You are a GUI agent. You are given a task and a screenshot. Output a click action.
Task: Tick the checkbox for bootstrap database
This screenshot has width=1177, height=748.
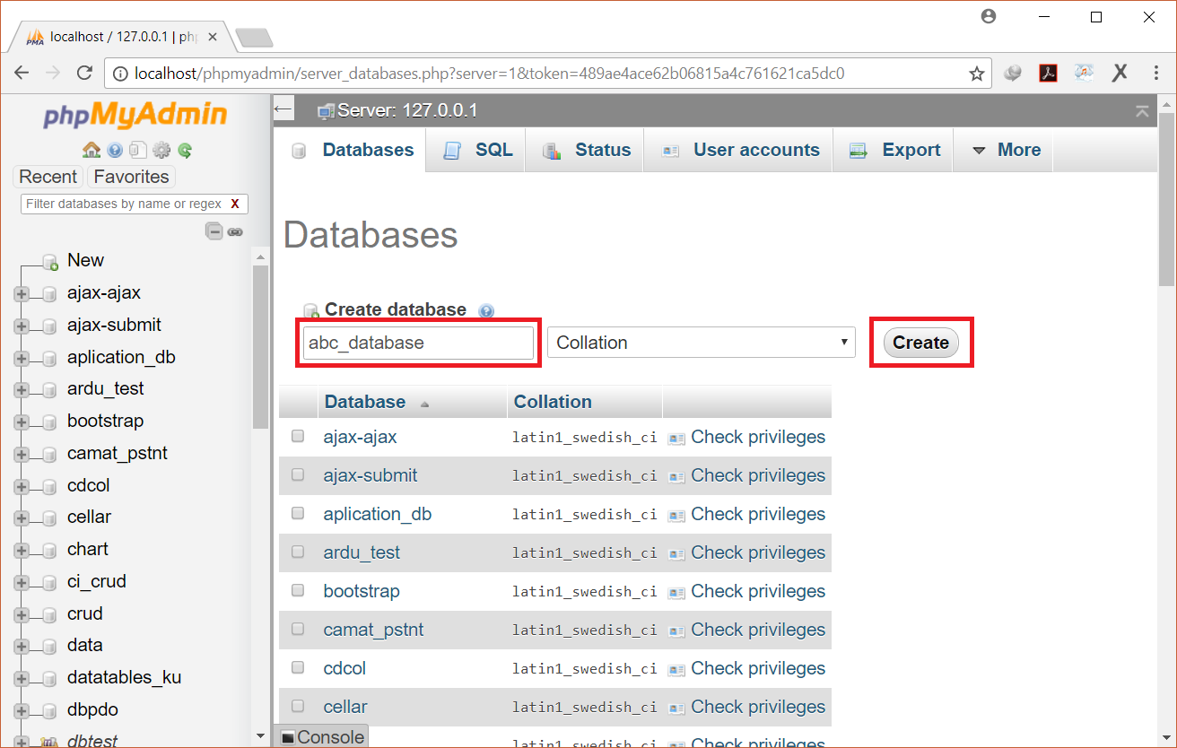(297, 591)
